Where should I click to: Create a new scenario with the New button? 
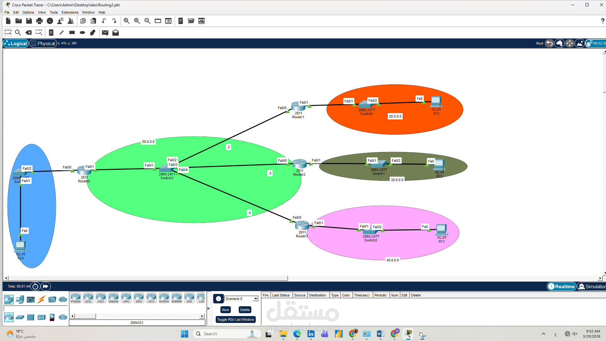(x=225, y=310)
